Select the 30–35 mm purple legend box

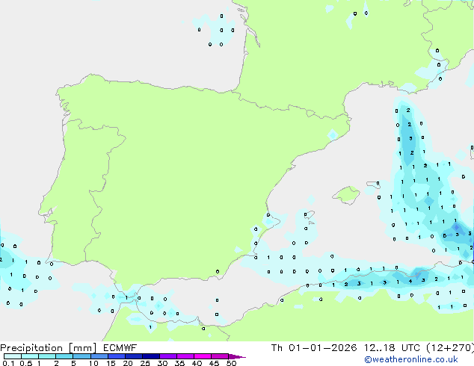click(168, 356)
